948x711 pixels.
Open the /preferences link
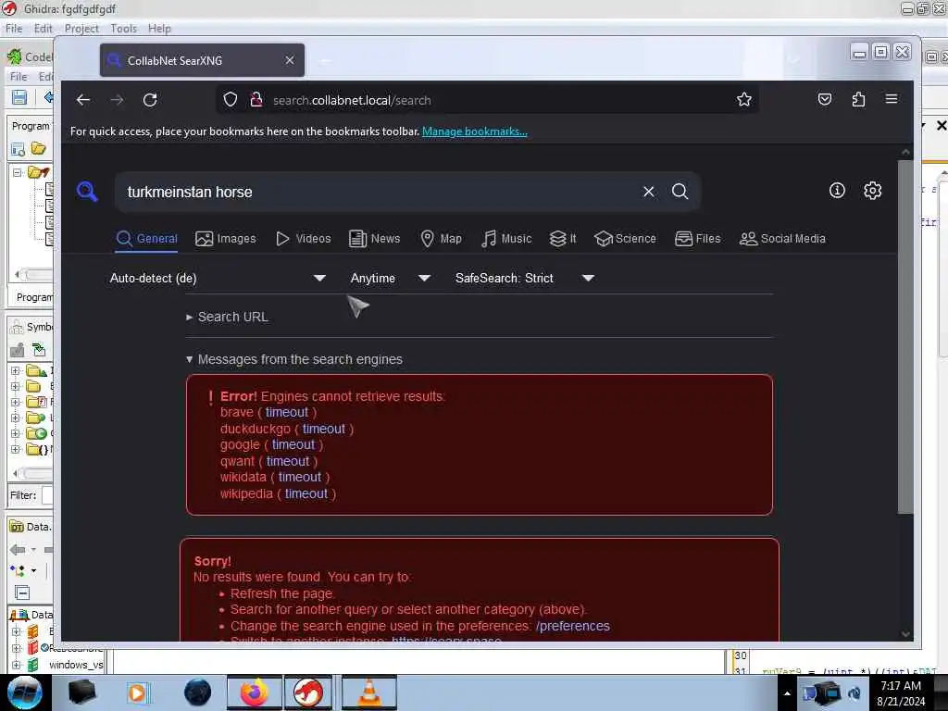point(572,626)
